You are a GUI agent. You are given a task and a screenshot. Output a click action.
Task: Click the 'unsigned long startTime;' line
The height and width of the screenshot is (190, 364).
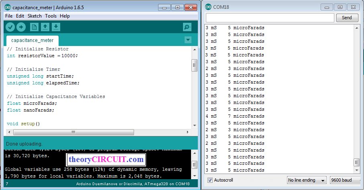[40, 76]
